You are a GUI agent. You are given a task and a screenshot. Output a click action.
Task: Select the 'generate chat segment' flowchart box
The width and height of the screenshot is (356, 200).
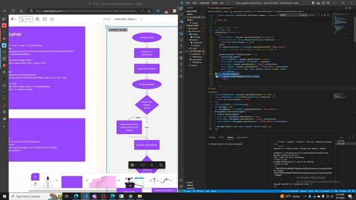(147, 145)
